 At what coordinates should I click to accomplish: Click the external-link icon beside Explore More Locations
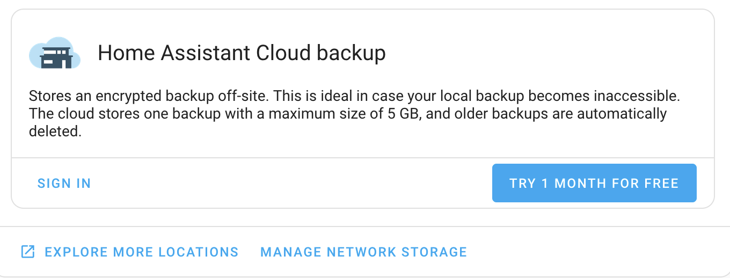click(x=27, y=252)
